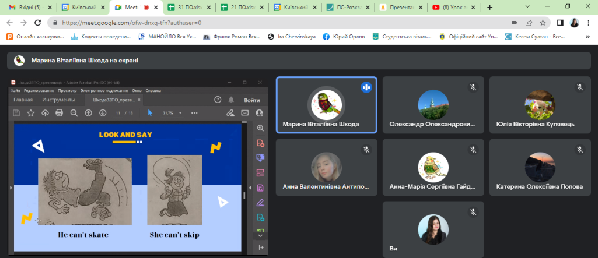Click Acrobat share-with-others person icon
This screenshot has width=598, height=258.
point(260,112)
